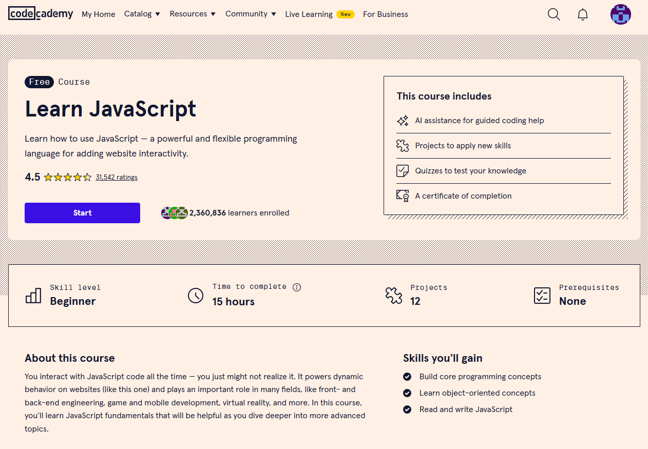The image size is (648, 449).
Task: Click Skills you'll gain heading
Action: tap(443, 358)
